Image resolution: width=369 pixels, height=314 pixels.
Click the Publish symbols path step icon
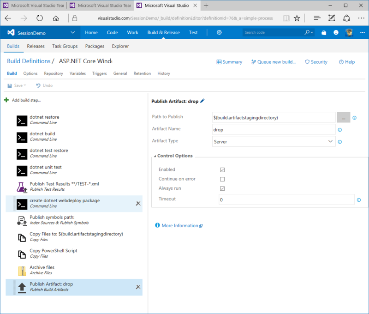(x=22, y=221)
